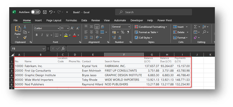Apply Comma Style
Viewport: 233px width, 107px height.
pos(128,32)
